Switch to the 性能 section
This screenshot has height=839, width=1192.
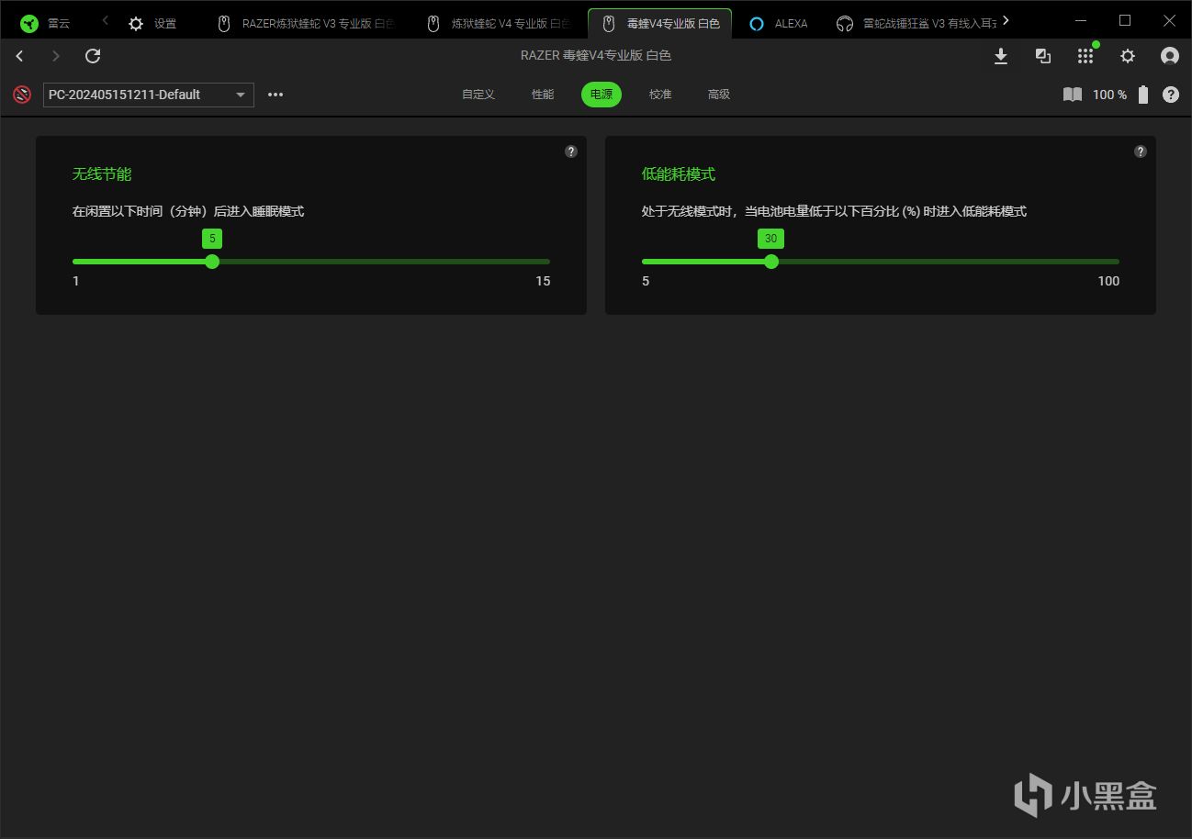pyautogui.click(x=543, y=95)
